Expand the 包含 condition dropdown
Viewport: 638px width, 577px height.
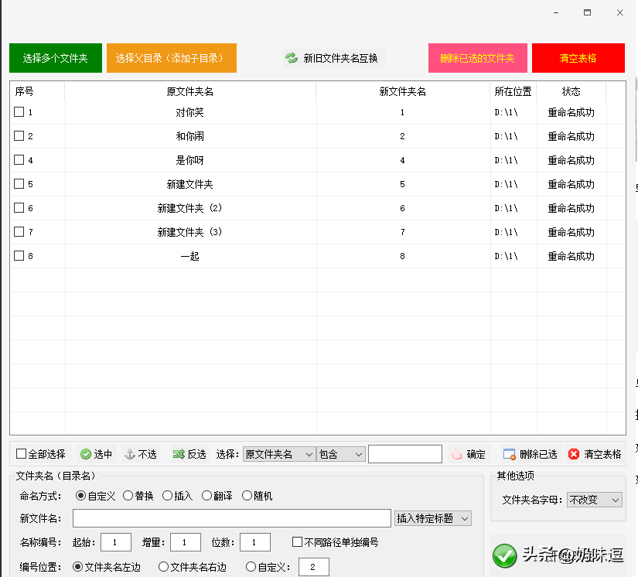(341, 454)
